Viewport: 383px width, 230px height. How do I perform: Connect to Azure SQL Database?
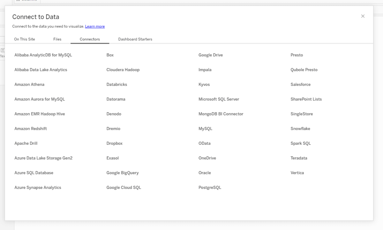[34, 173]
